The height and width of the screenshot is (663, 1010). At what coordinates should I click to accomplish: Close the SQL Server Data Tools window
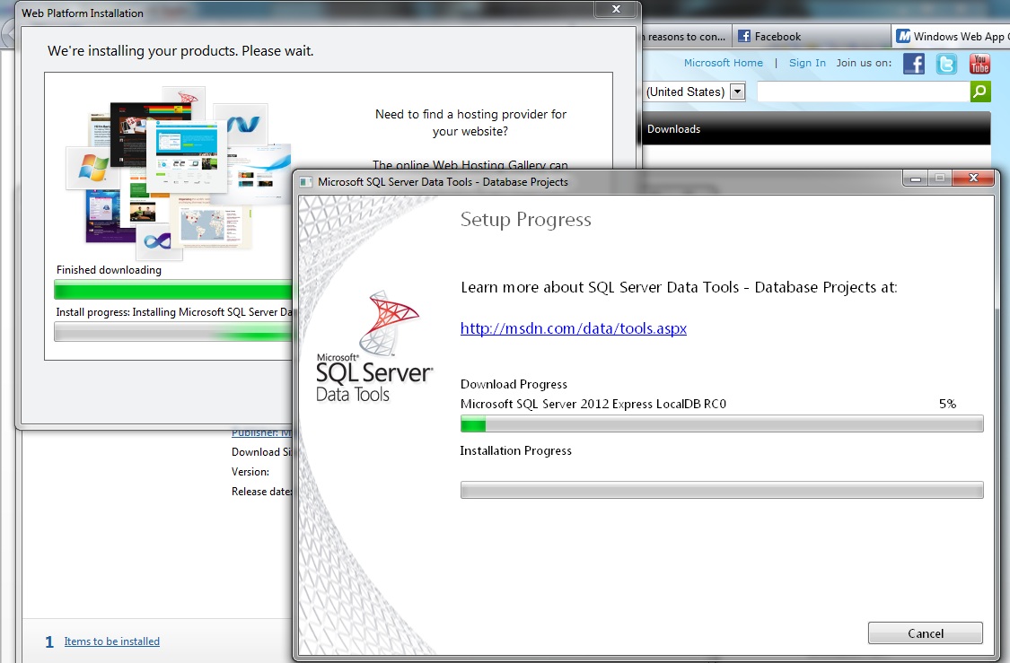click(x=973, y=179)
